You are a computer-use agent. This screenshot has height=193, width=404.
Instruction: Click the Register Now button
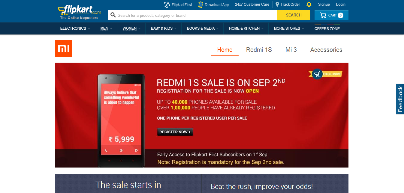tap(175, 132)
